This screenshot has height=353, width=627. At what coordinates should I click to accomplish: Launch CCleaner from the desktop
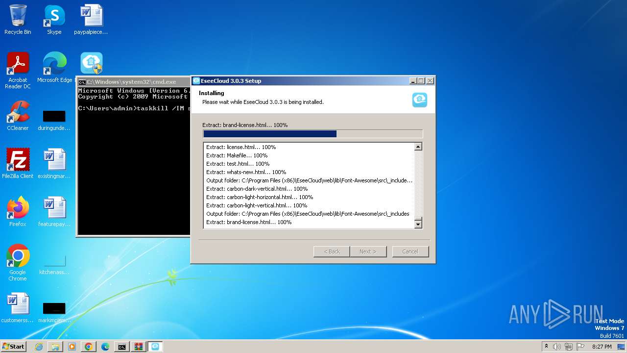(18, 116)
